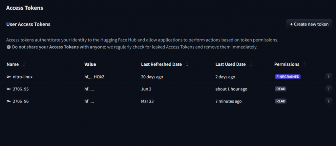Click the key icon beside nitro-linux

pos(9,77)
